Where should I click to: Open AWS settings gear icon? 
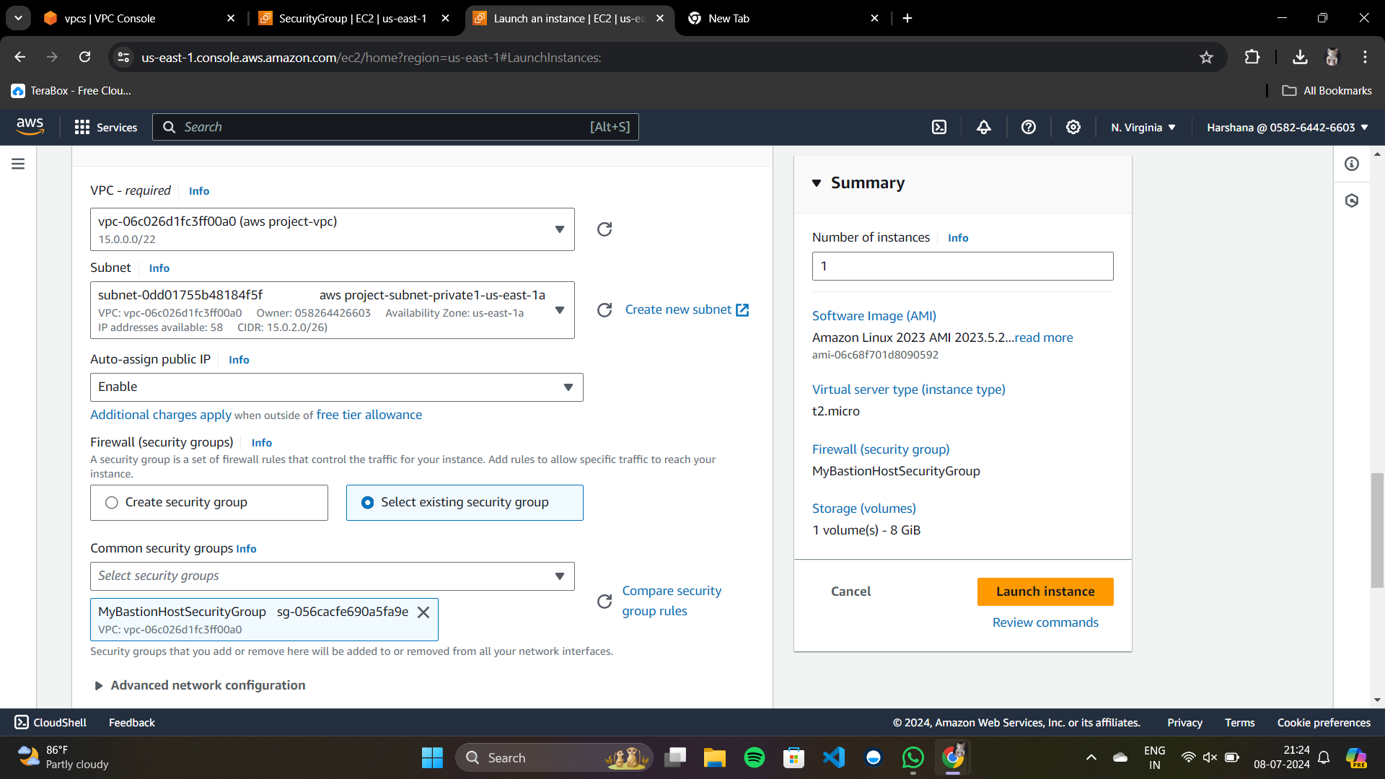(1073, 127)
